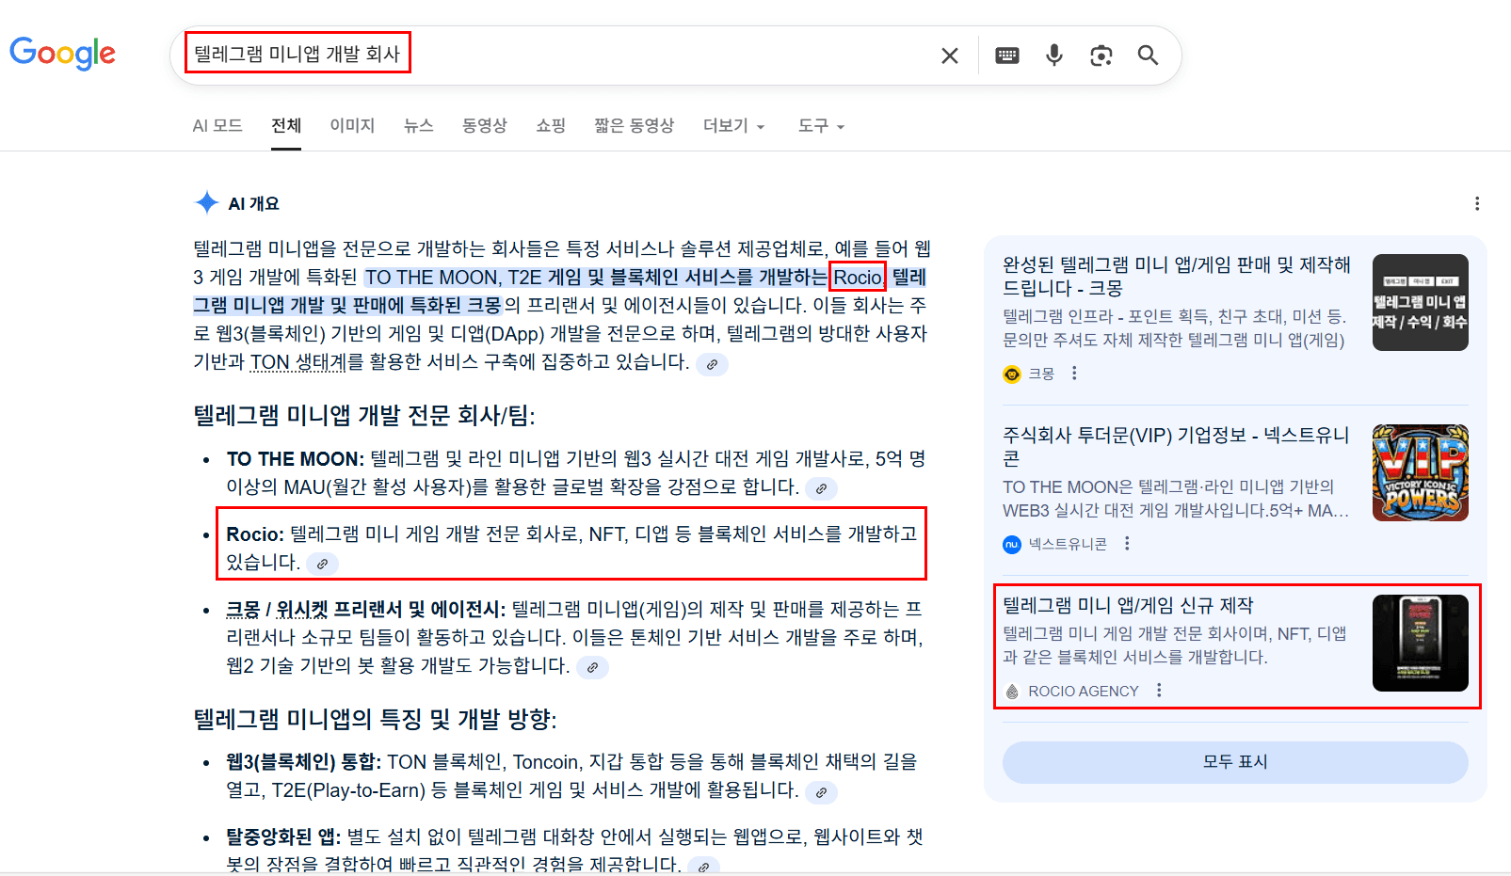Open the 더보기 dropdown
The width and height of the screenshot is (1511, 876).
[733, 125]
